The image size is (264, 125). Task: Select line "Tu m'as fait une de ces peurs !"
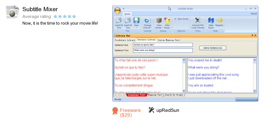136,60
